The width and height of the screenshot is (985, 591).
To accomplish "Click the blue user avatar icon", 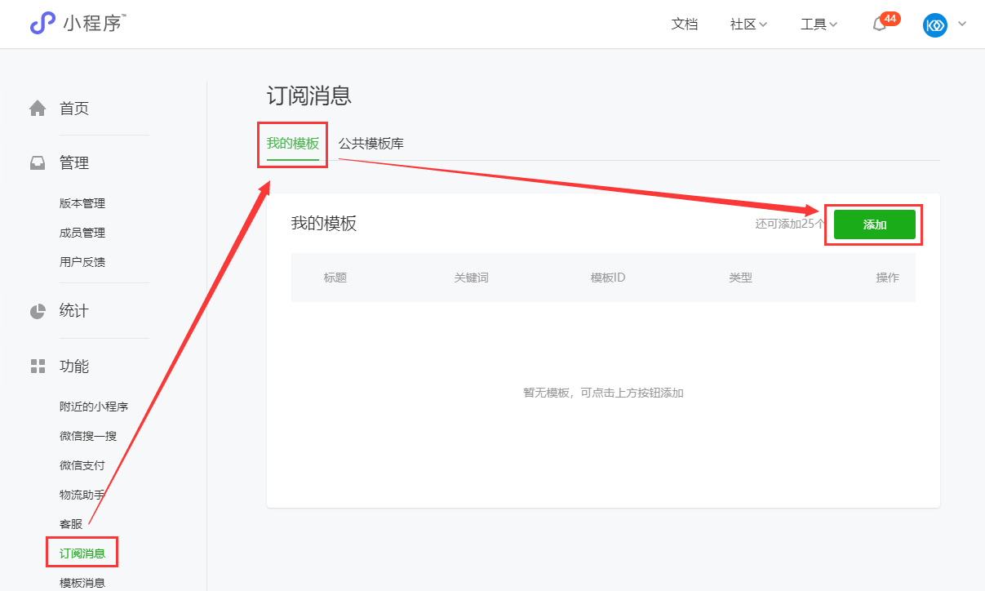I will coord(934,24).
